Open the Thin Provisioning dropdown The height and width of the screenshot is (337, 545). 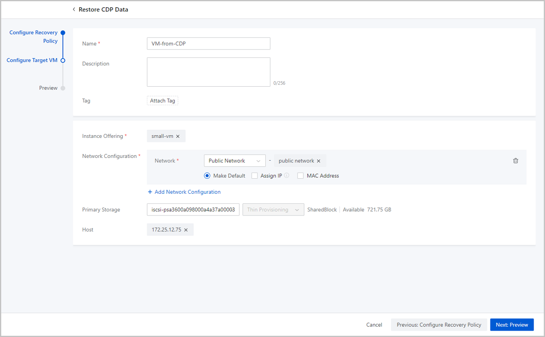click(273, 210)
